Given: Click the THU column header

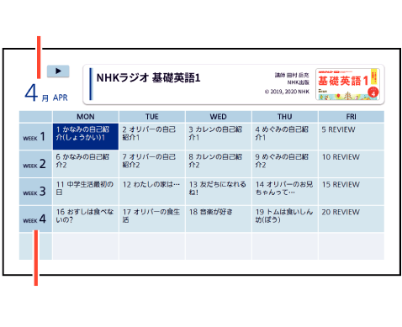Looking at the screenshot, I should 285,117.
